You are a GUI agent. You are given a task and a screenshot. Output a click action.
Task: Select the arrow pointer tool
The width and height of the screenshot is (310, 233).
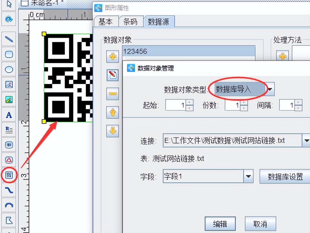(9, 4)
